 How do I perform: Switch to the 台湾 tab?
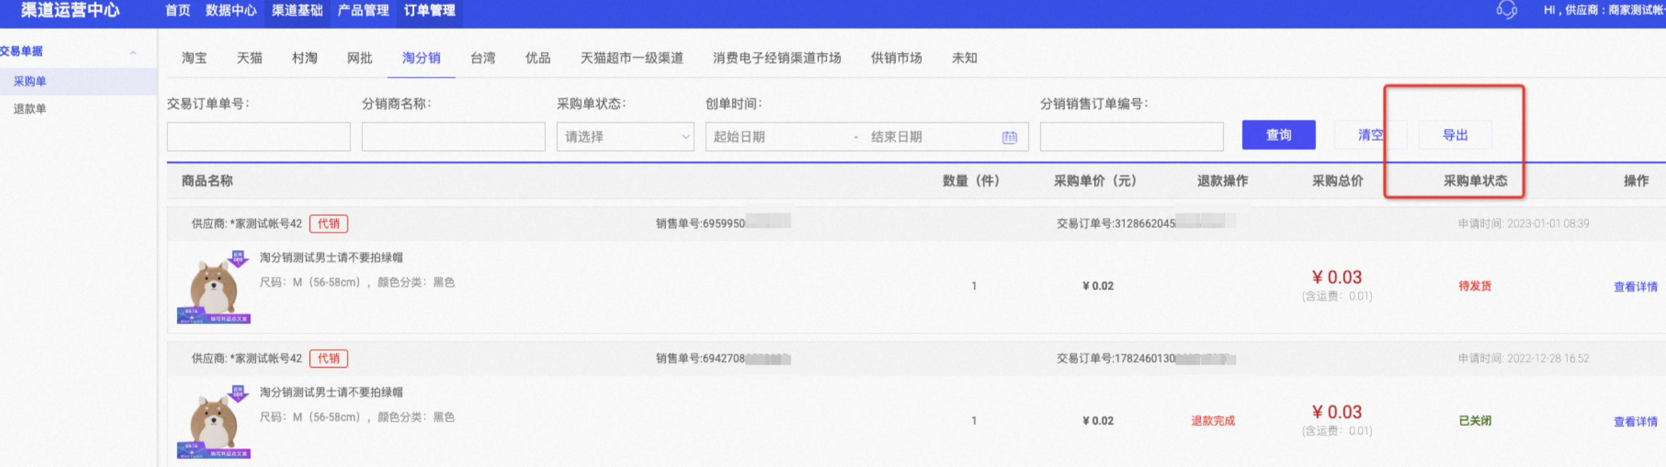(482, 58)
